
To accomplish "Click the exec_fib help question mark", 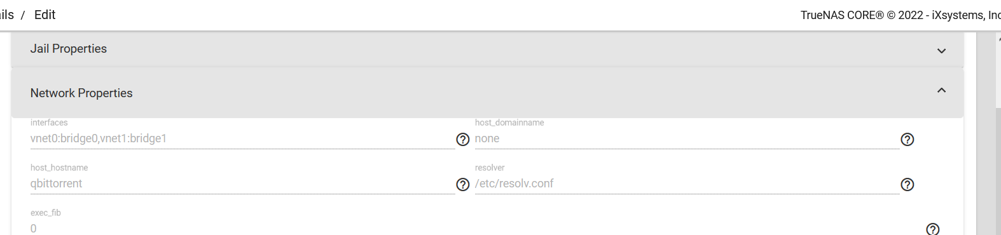I will click(x=933, y=229).
